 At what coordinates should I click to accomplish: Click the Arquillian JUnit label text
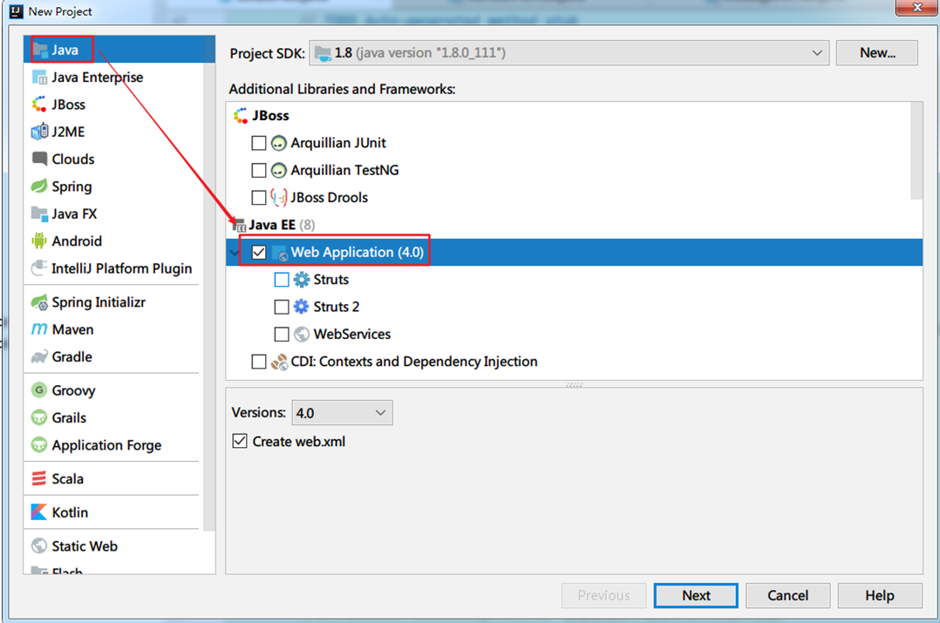[x=338, y=143]
